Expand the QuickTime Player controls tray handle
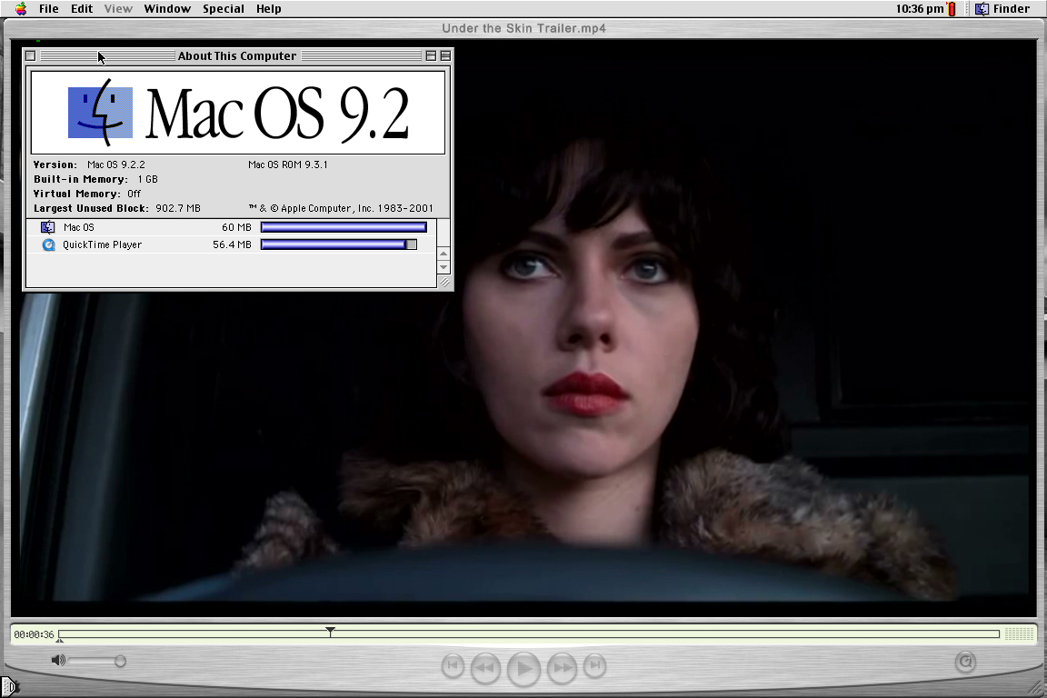The image size is (1047, 698). [x=9, y=687]
